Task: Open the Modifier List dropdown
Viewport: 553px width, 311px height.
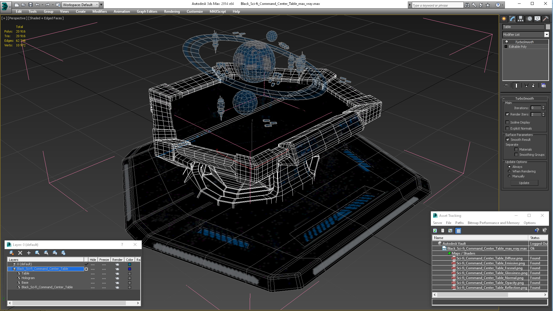Action: coord(546,35)
